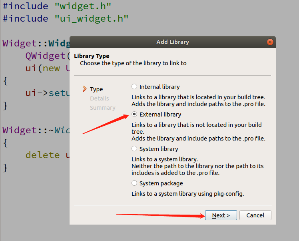
Task: Open the Type wizard step
Action: click(x=96, y=89)
